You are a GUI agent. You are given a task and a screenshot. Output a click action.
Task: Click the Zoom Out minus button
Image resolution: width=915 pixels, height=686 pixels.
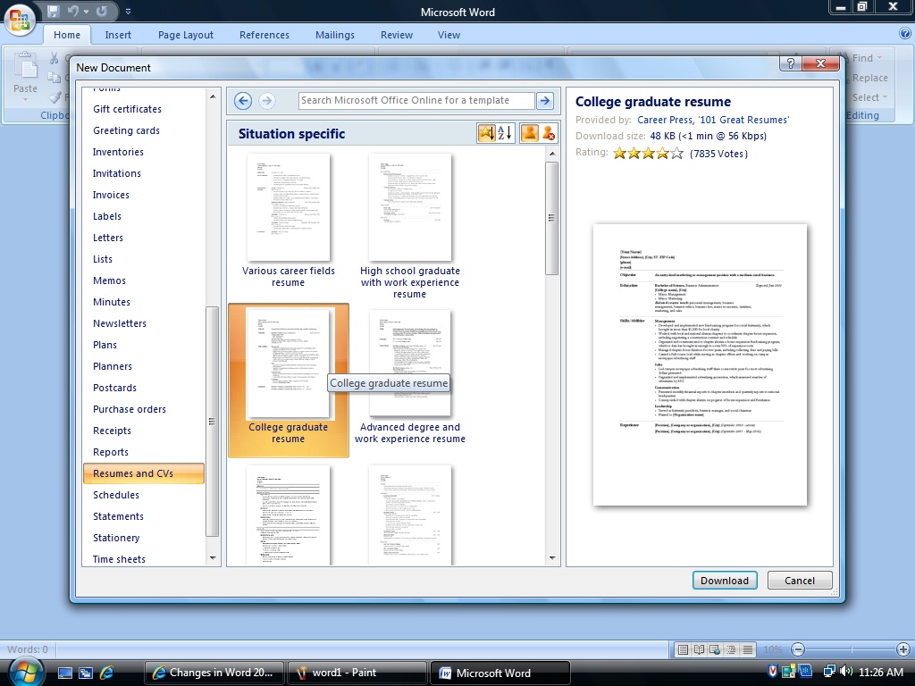(798, 649)
